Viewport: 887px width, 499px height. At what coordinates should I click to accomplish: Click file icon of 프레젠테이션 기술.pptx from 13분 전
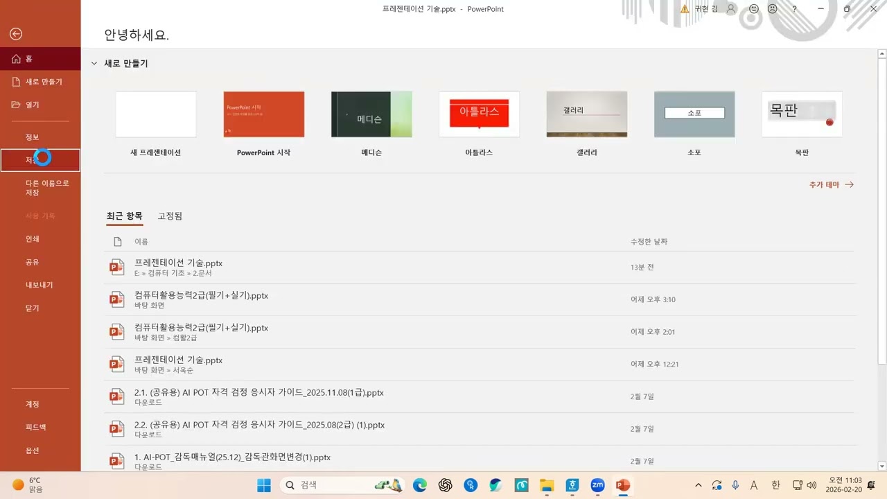pos(117,268)
